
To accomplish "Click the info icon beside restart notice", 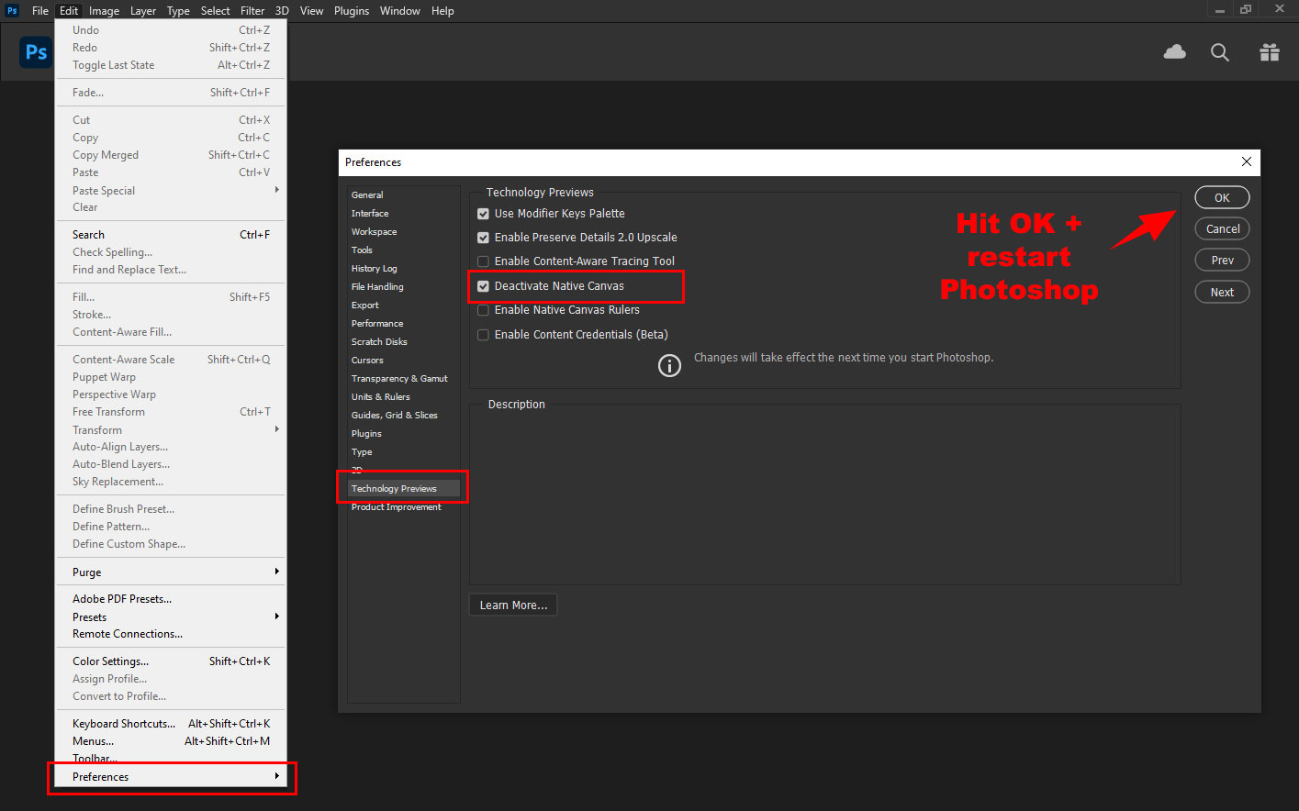I will pos(669,365).
